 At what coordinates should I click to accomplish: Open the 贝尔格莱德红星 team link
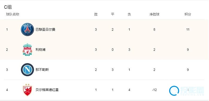tap(47, 90)
